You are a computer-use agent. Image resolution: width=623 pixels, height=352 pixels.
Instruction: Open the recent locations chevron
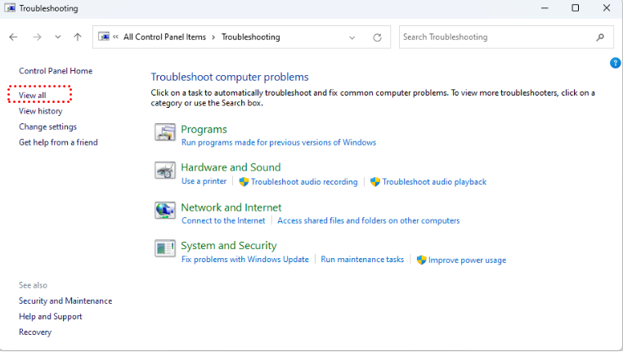coord(57,38)
